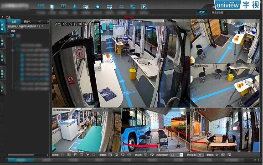This screenshot has height=165, width=263.
Task: Click the third 设备类 toolbar icon
Action: click(x=123, y=155)
